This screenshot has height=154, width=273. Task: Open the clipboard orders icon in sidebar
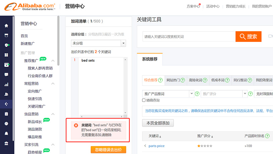(x=6, y=114)
